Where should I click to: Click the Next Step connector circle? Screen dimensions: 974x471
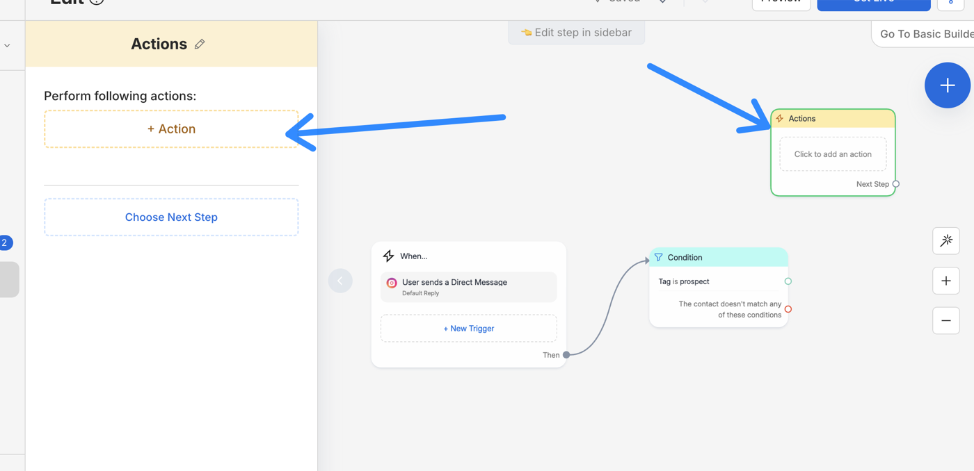click(x=896, y=184)
